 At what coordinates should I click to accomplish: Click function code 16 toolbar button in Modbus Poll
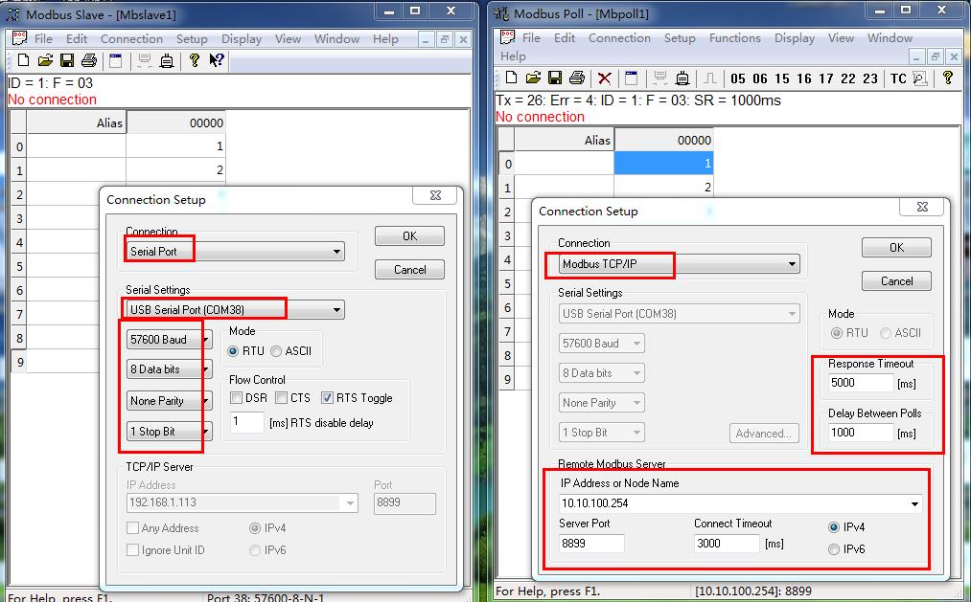[803, 78]
